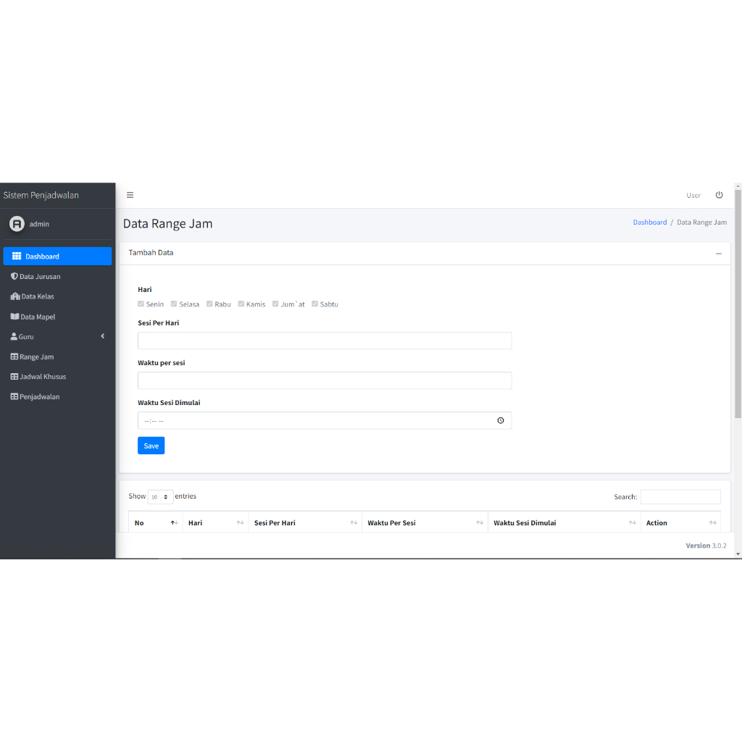Image resolution: width=742 pixels, height=742 pixels.
Task: Click the power logout icon
Action: coord(719,195)
